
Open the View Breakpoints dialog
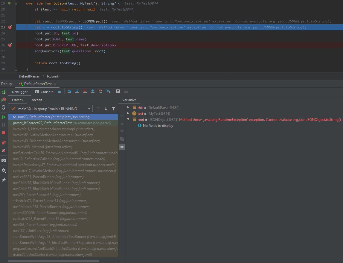tap(4, 143)
